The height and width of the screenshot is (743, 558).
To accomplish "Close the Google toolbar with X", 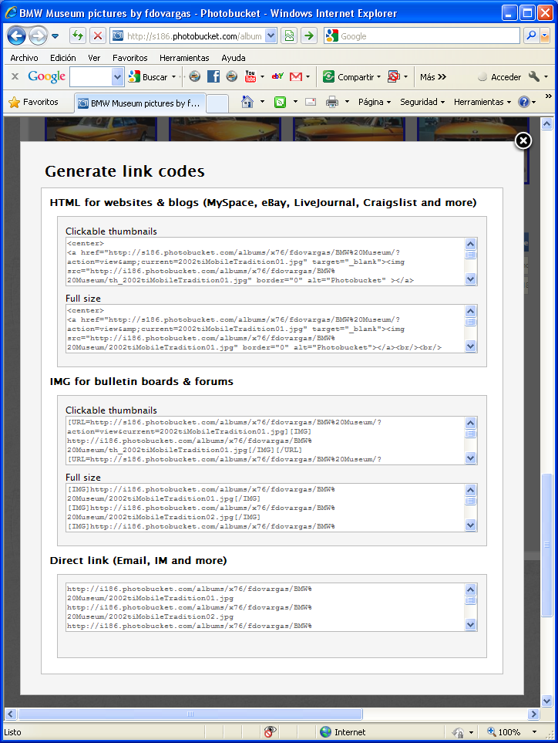I will pyautogui.click(x=15, y=76).
